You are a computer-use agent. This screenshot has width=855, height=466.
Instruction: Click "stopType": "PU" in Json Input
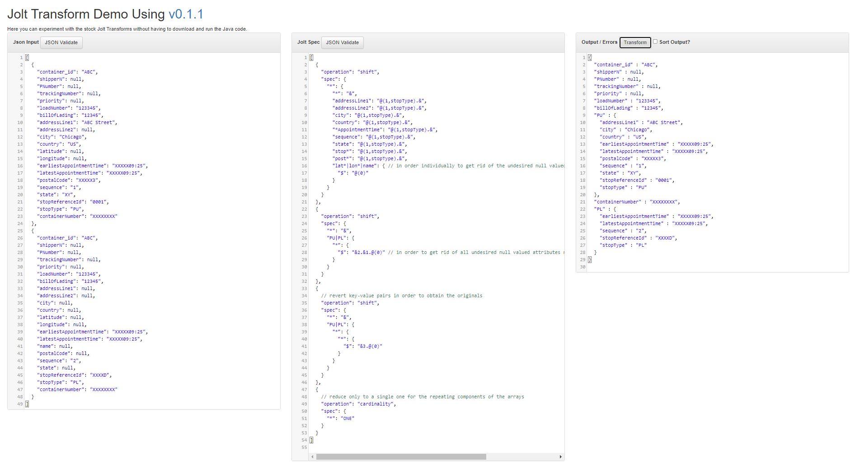point(61,209)
